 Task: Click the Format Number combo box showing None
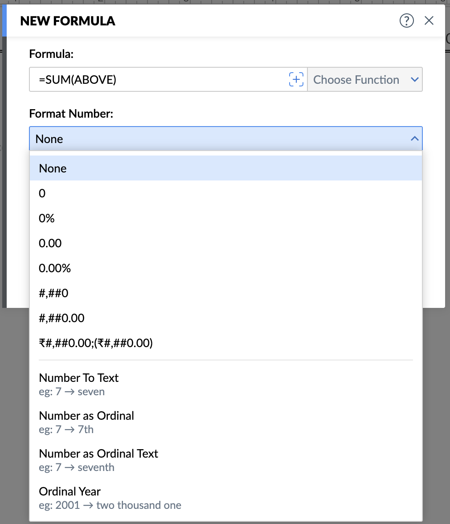(226, 139)
